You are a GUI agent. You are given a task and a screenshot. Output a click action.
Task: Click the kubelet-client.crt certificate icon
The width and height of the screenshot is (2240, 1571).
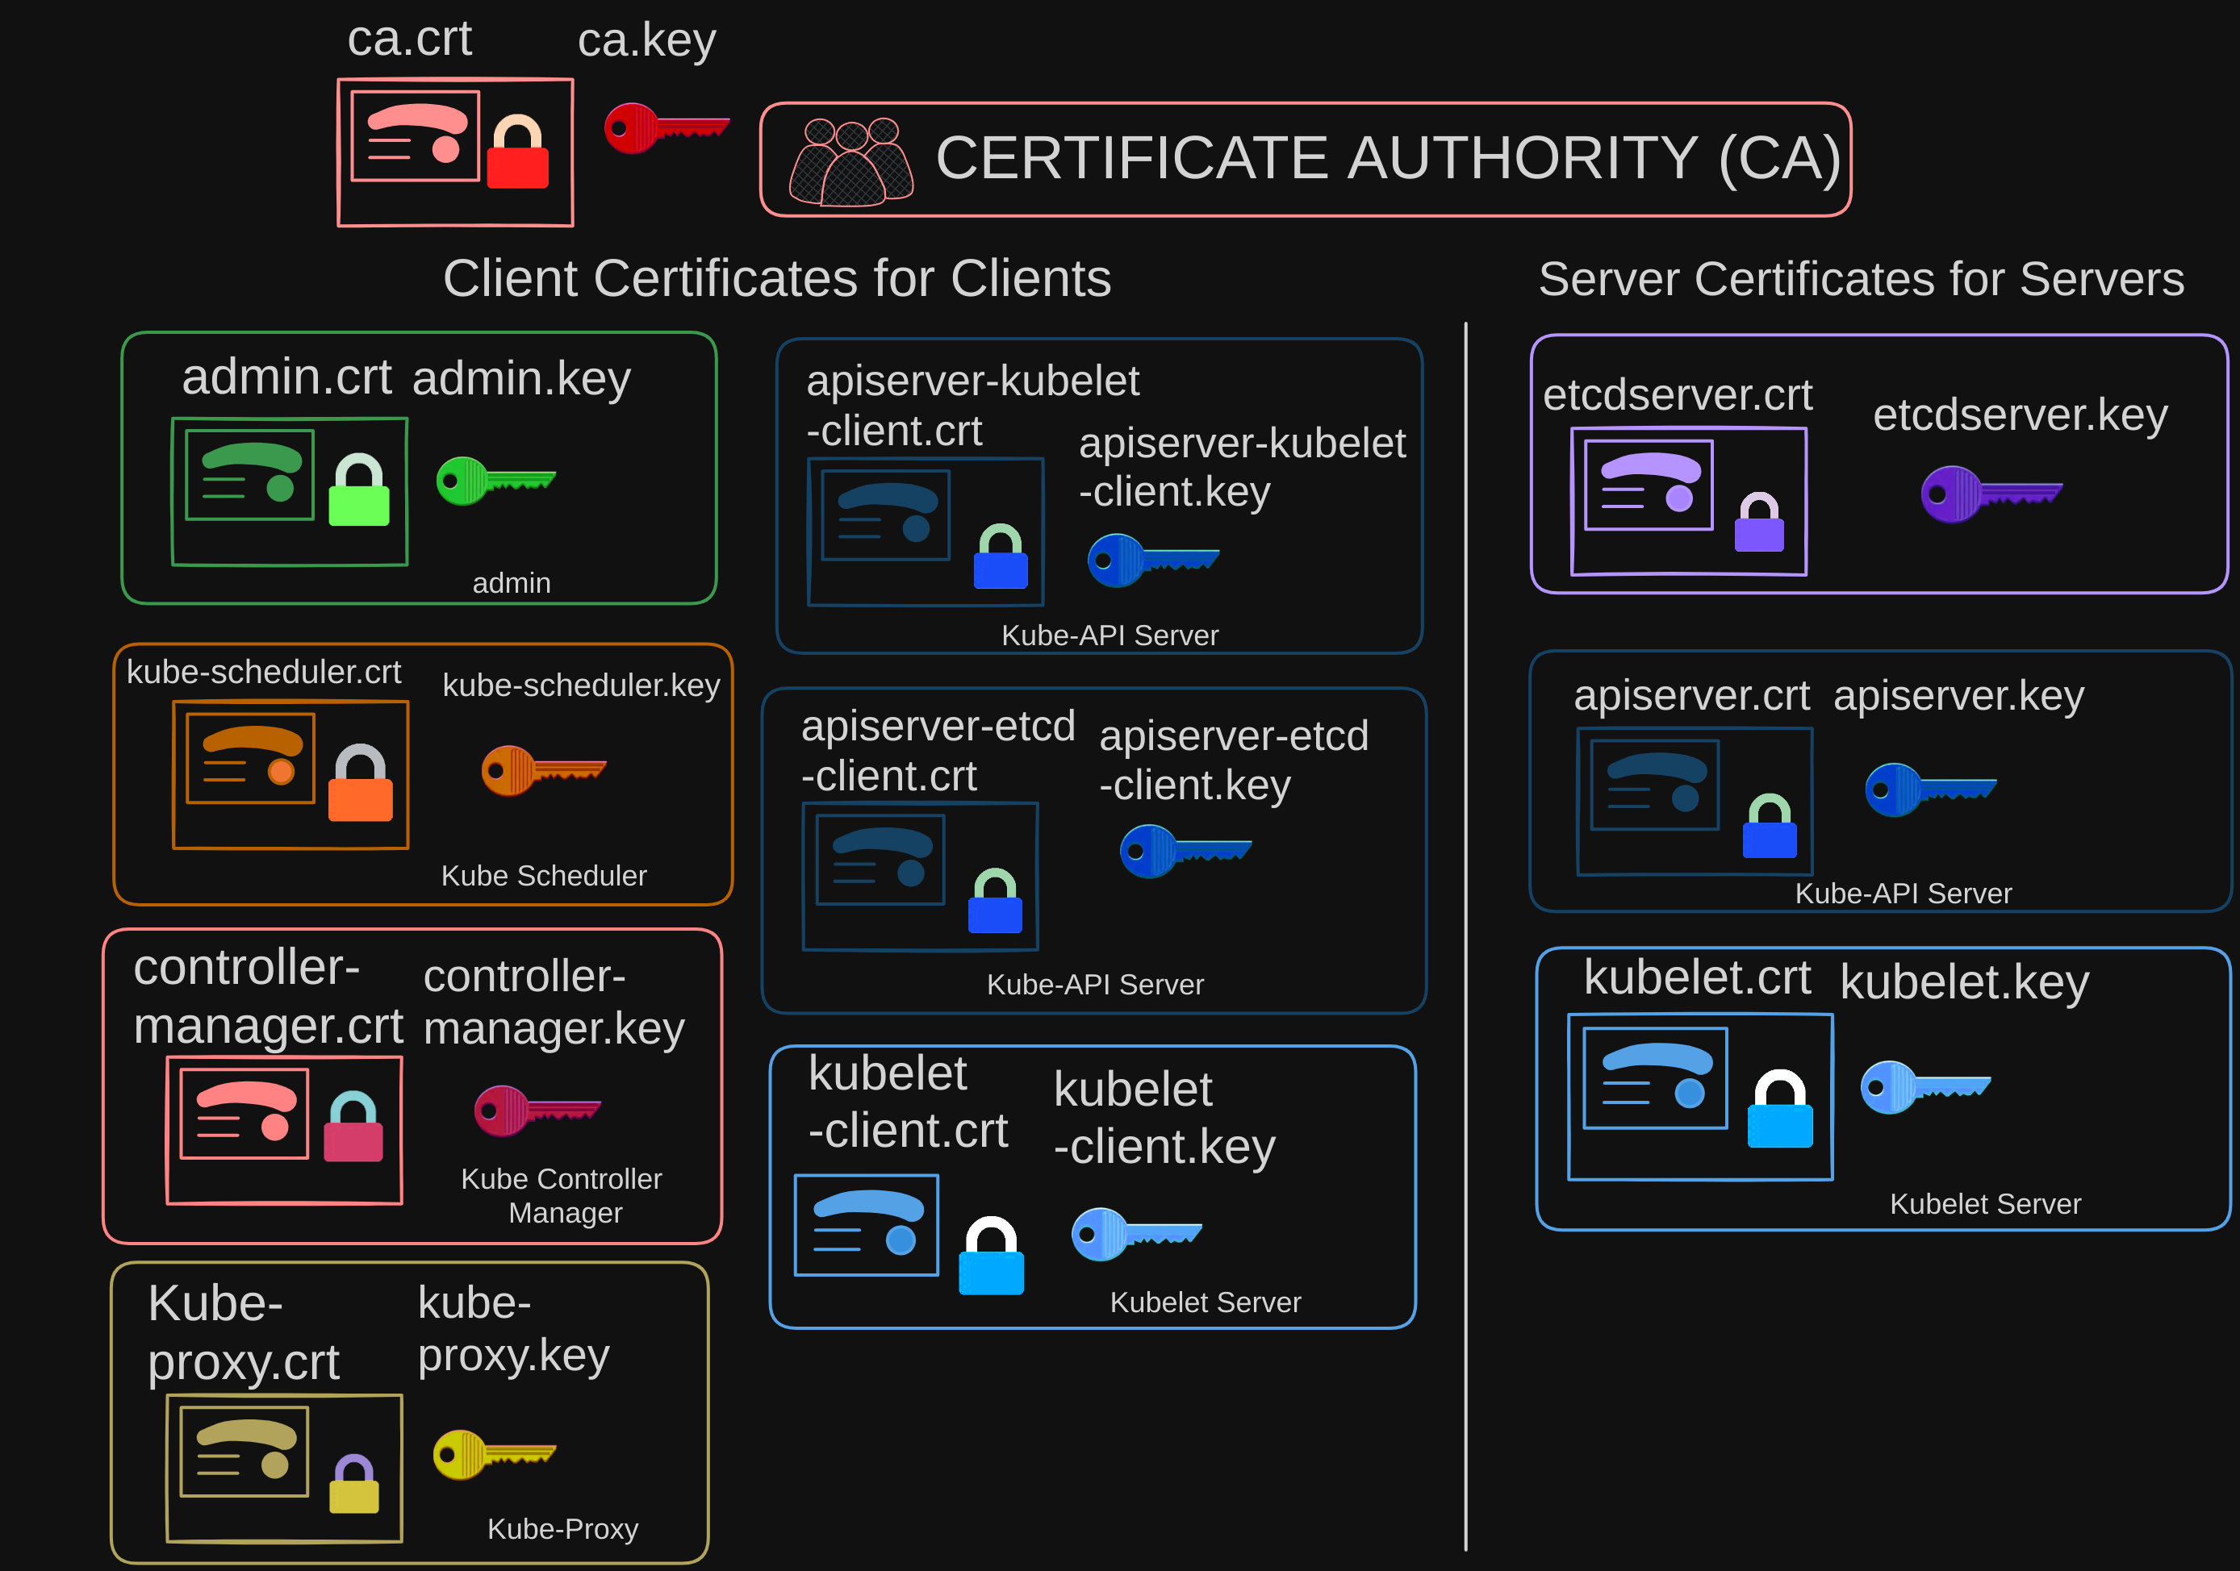pyautogui.click(x=867, y=1225)
